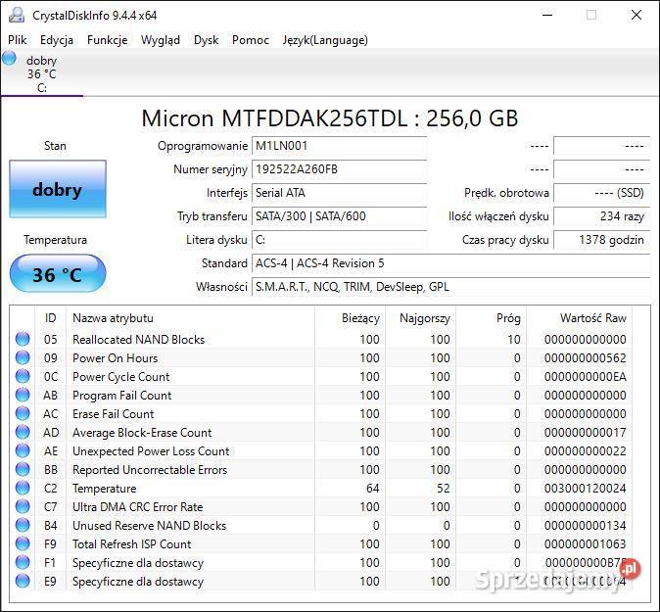Click status orb for Temperature attribute row

point(23,488)
